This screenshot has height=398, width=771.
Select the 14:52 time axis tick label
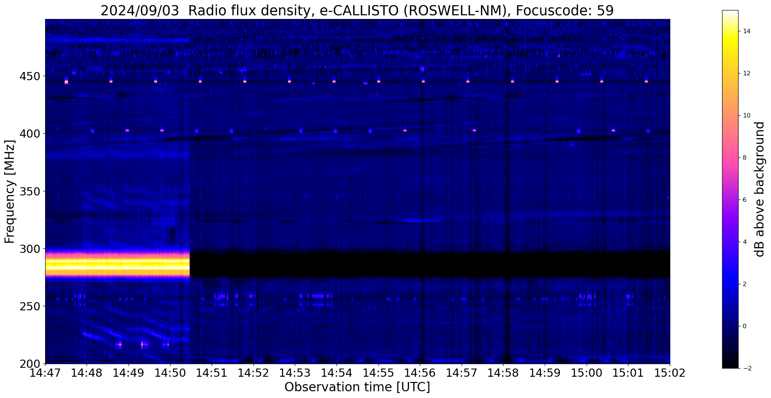click(254, 373)
